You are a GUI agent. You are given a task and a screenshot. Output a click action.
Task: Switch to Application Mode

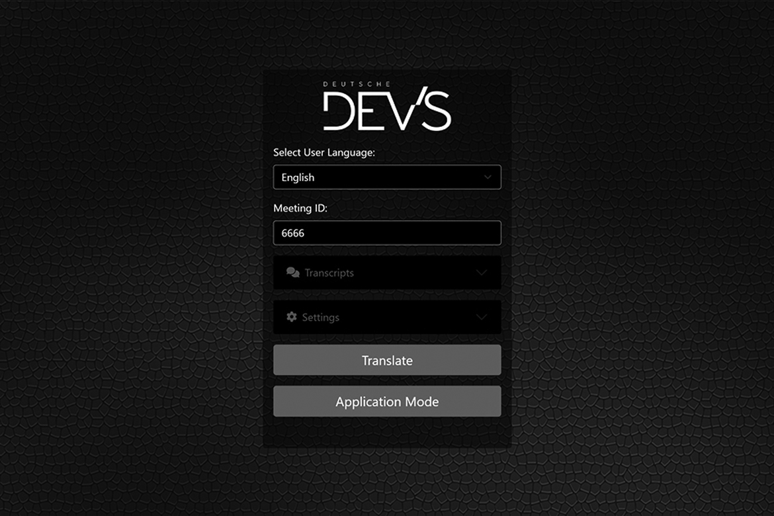point(387,402)
